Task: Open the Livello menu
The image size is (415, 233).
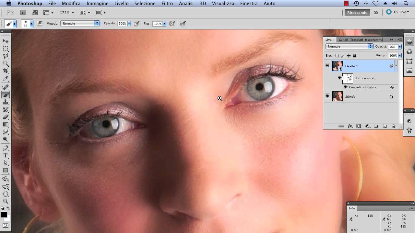Action: pos(121,4)
